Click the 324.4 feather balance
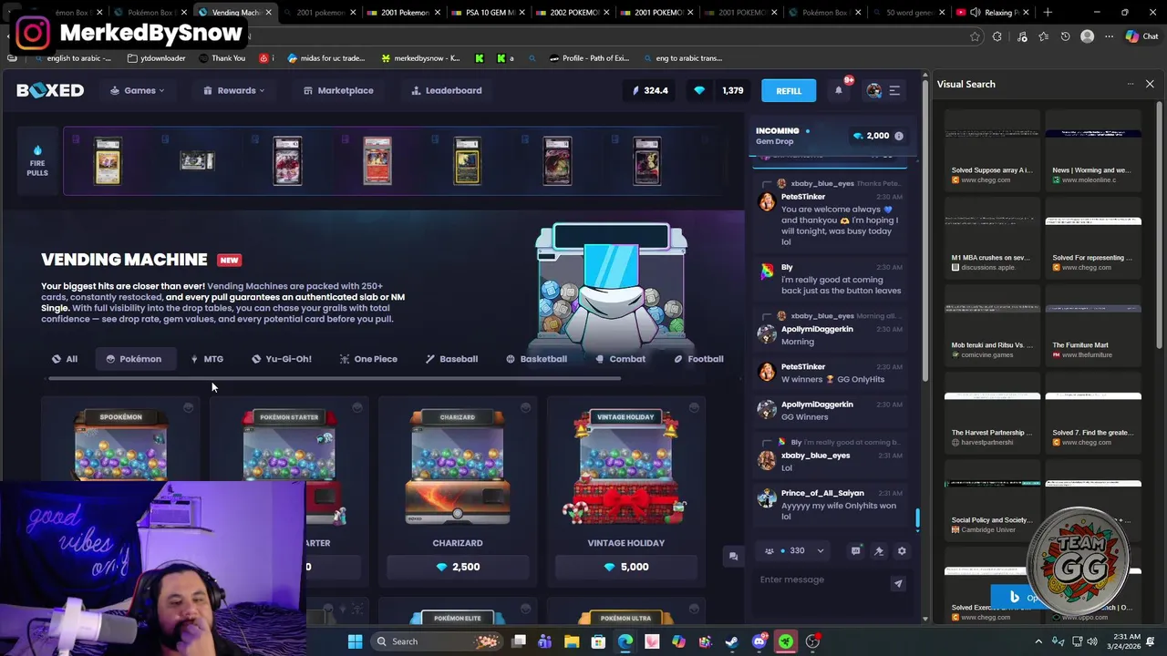 [650, 90]
